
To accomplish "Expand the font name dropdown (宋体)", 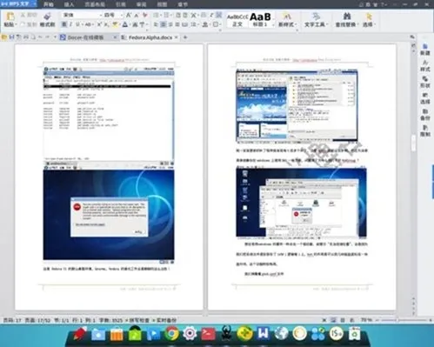I will click(x=101, y=15).
